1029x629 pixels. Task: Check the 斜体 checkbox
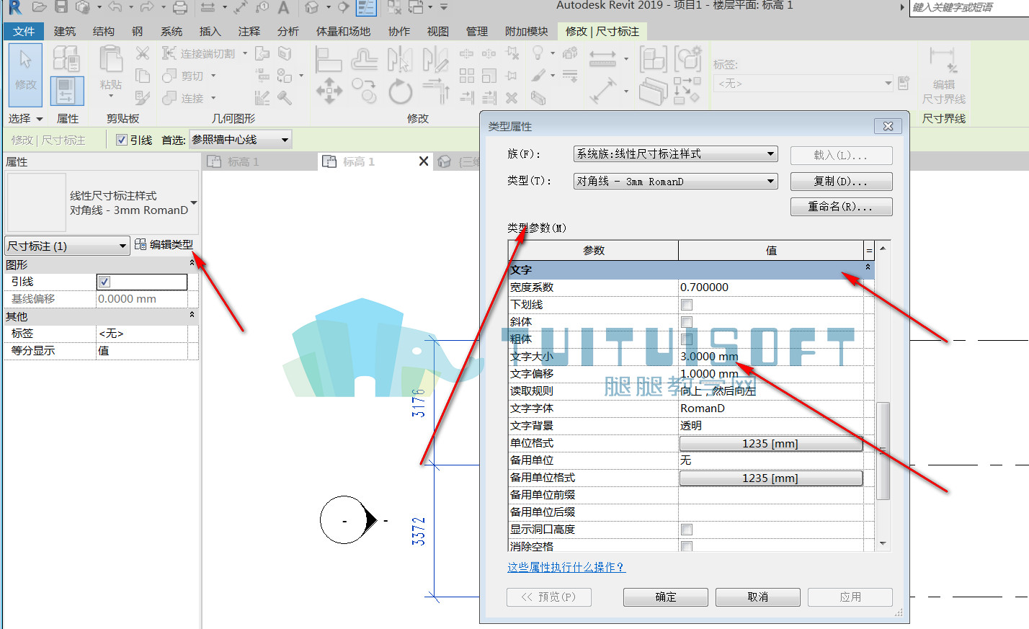click(687, 322)
